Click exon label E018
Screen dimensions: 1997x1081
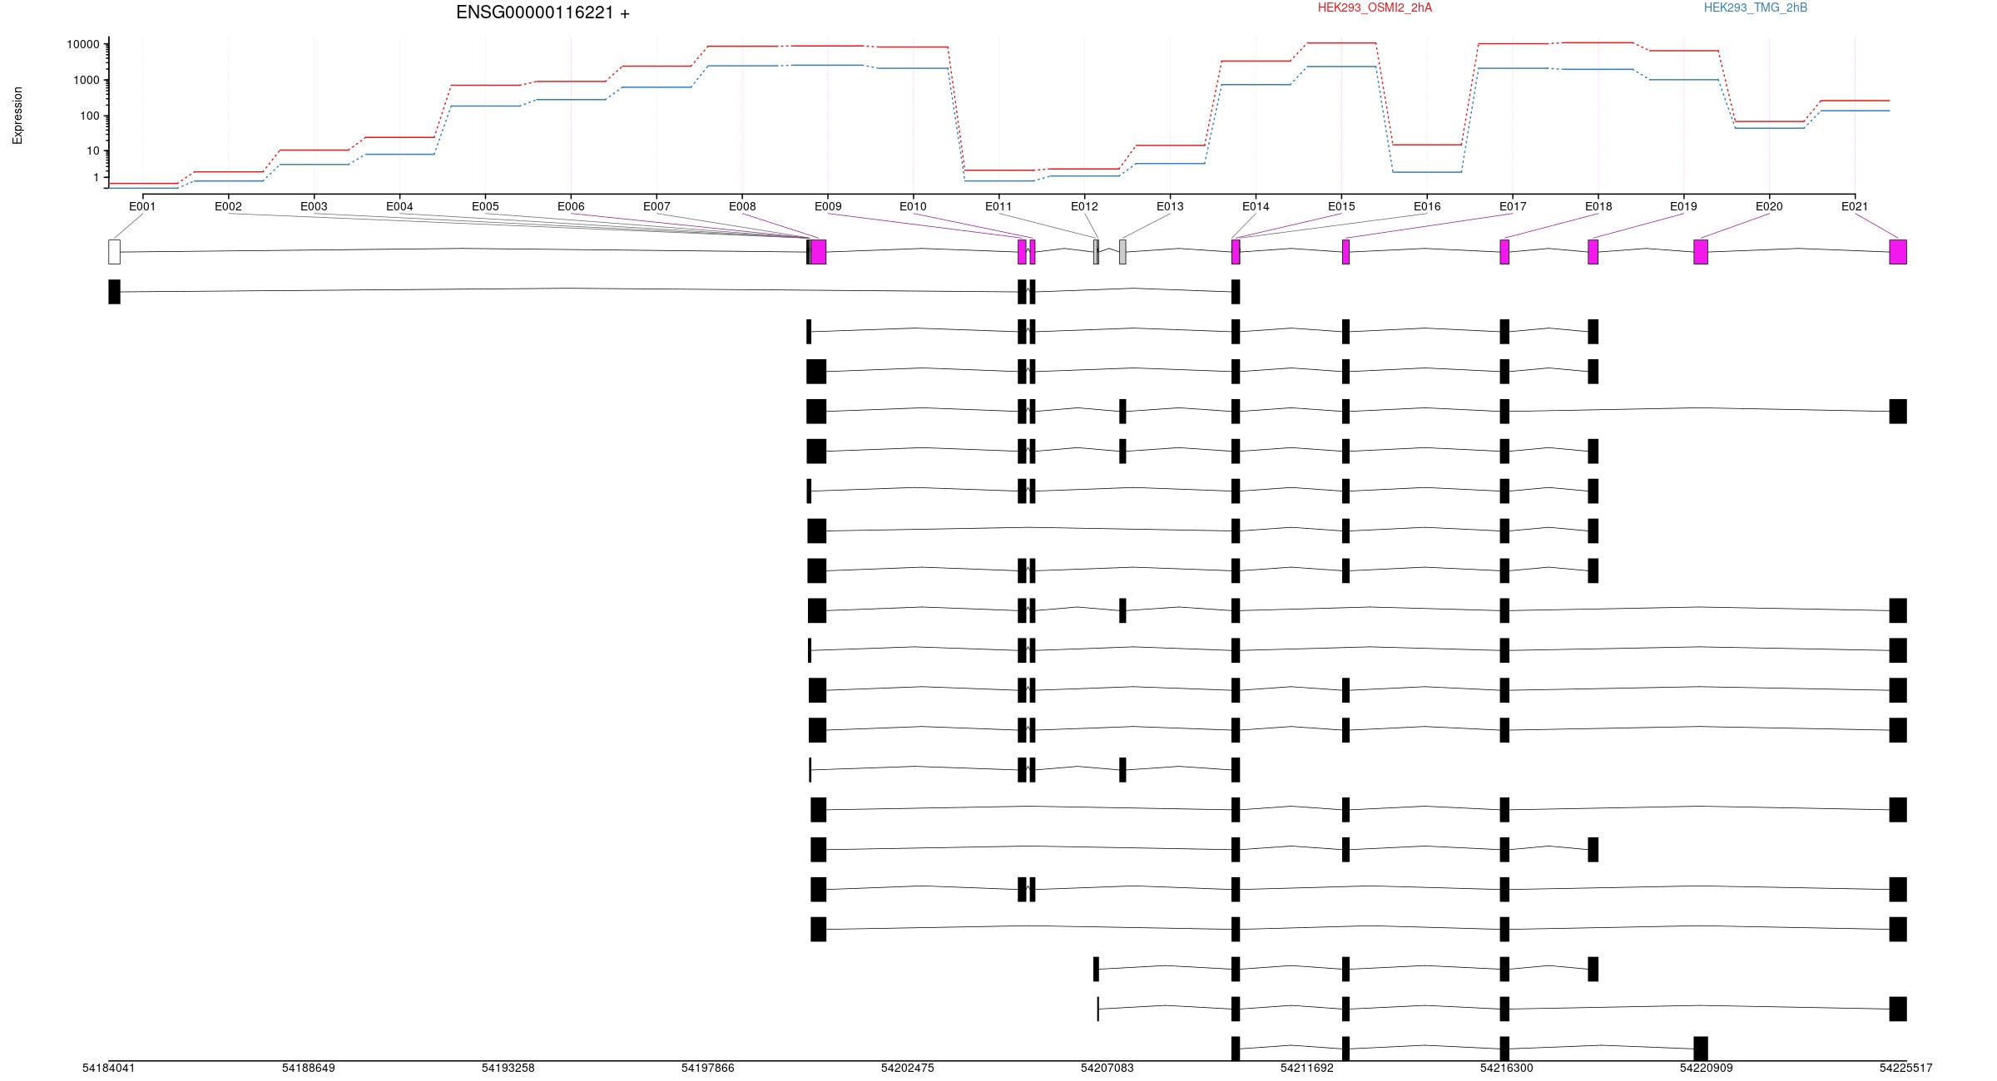1598,206
